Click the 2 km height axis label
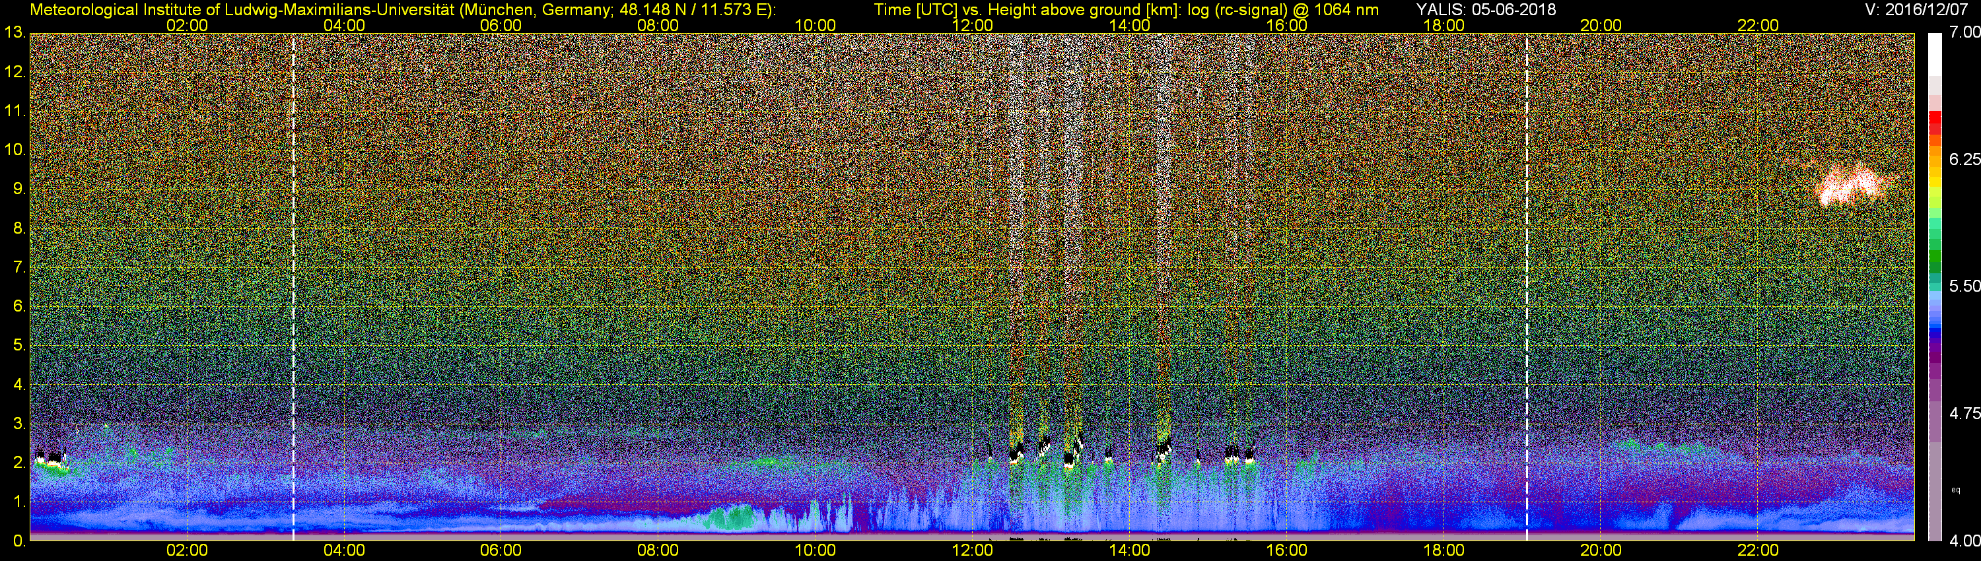The height and width of the screenshot is (561, 1981). [x=18, y=463]
